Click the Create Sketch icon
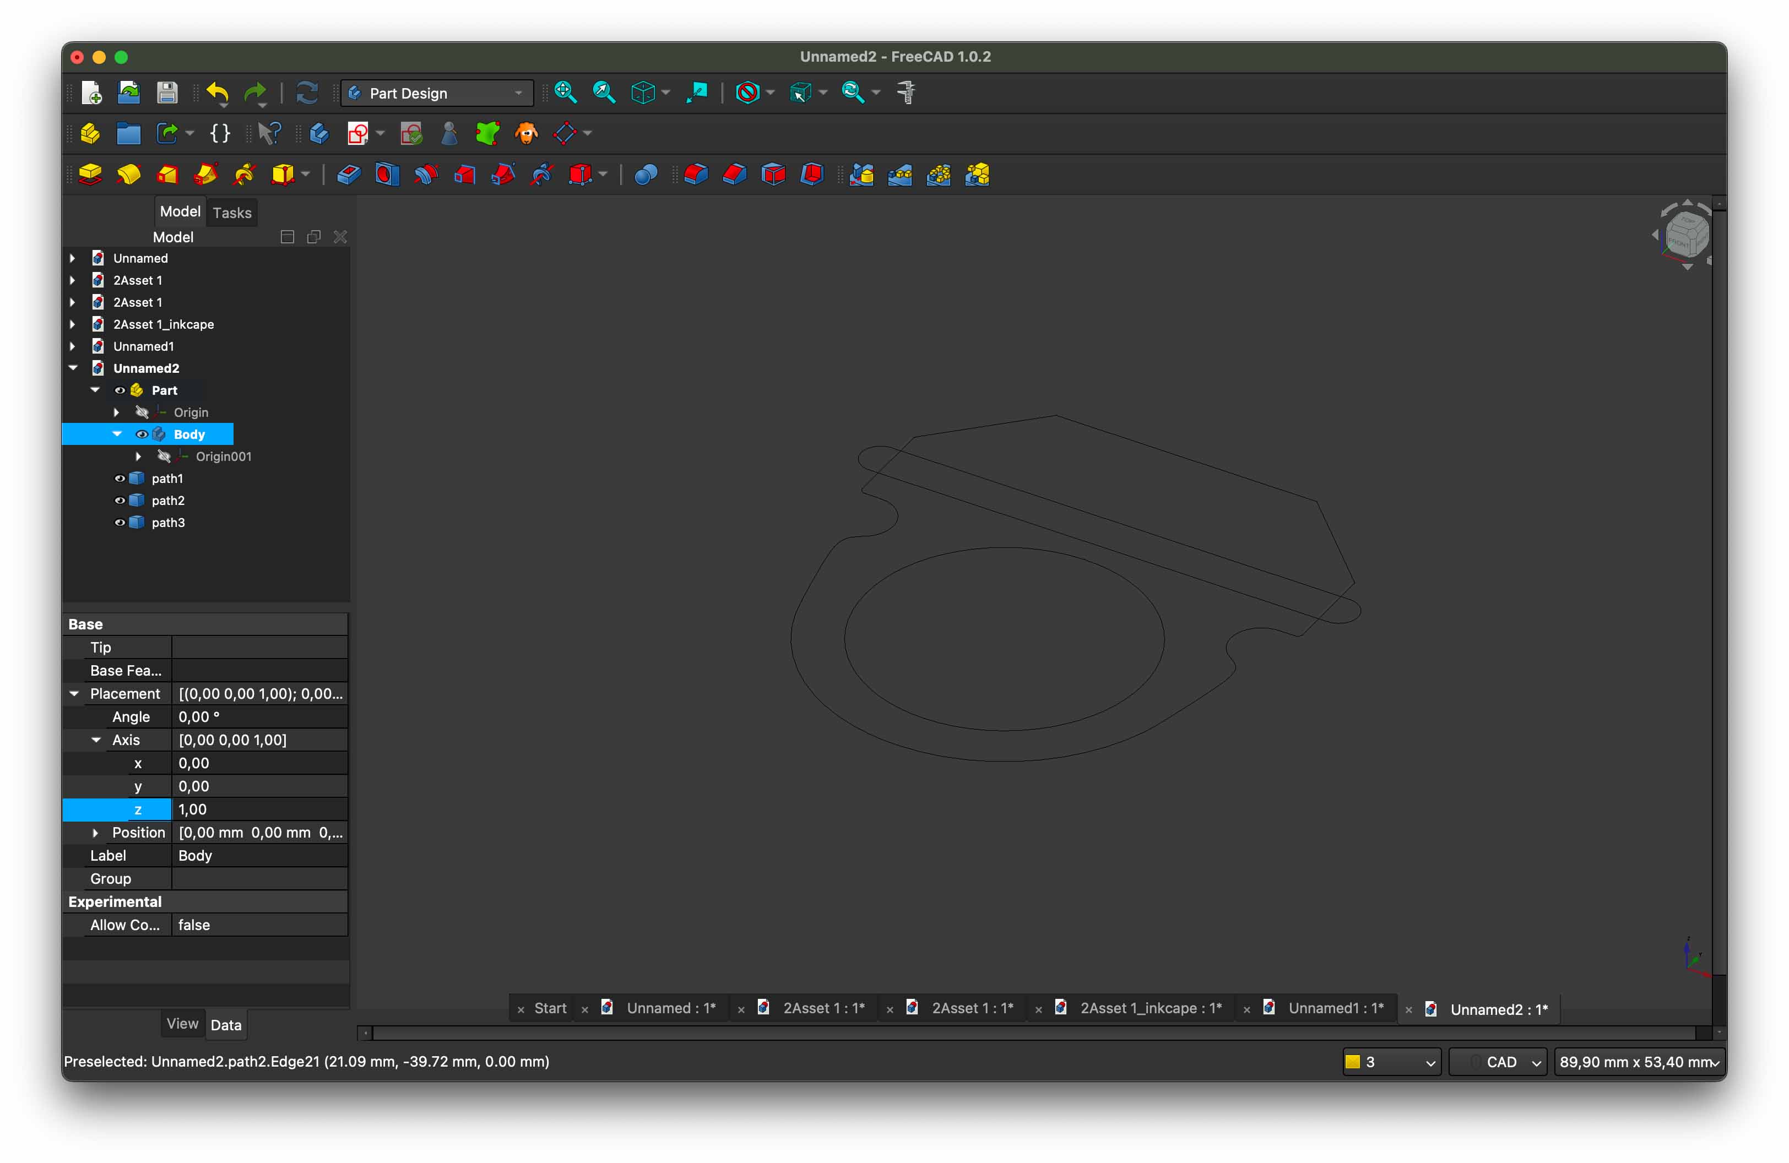The height and width of the screenshot is (1163, 1789). click(358, 134)
